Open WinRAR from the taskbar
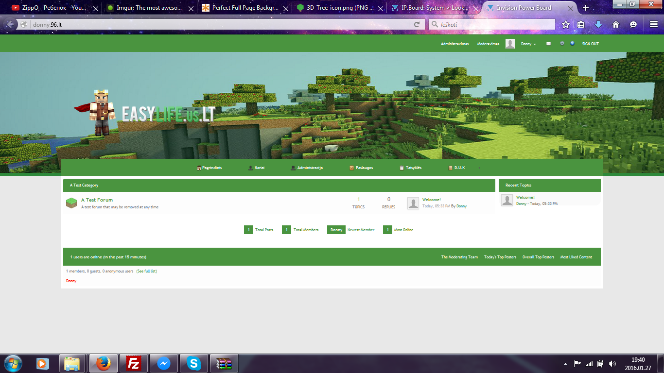 [x=224, y=363]
